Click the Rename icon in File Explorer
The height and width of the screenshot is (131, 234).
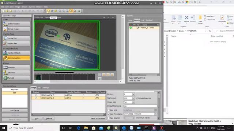click(193, 17)
